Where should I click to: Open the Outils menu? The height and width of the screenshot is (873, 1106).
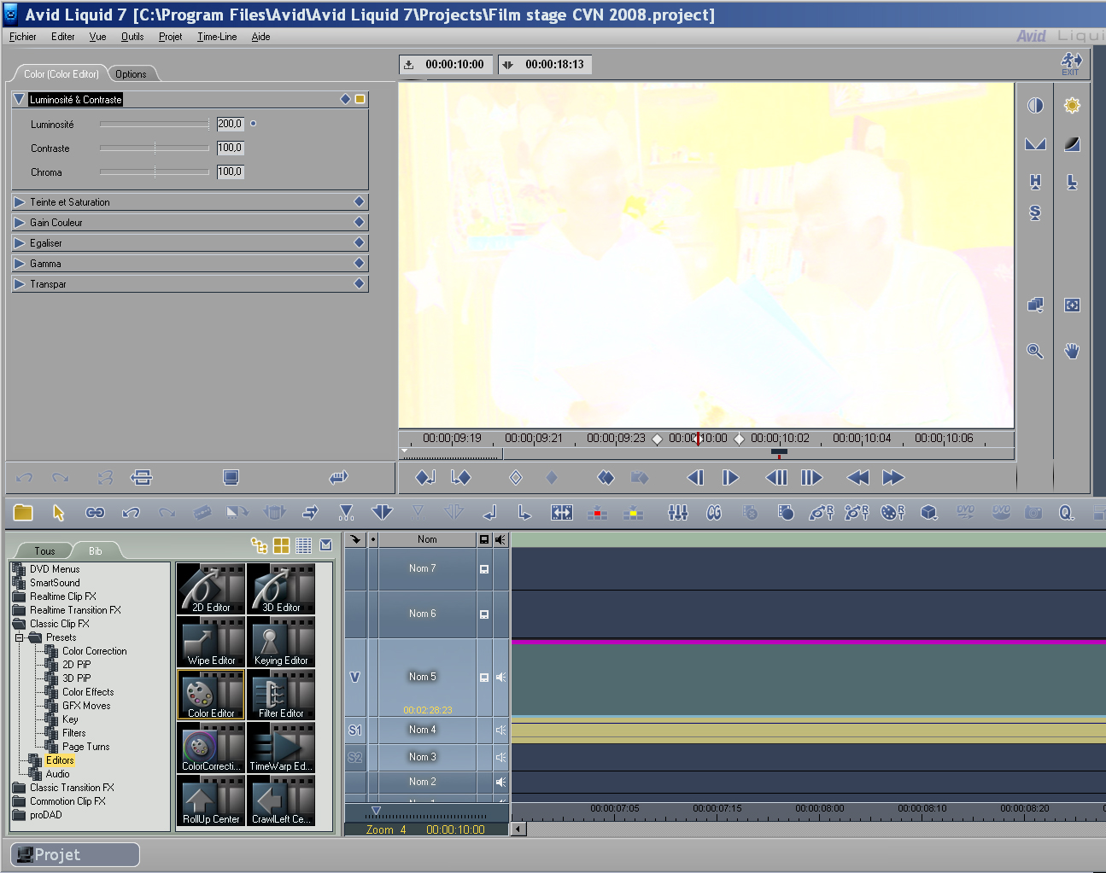coord(132,37)
